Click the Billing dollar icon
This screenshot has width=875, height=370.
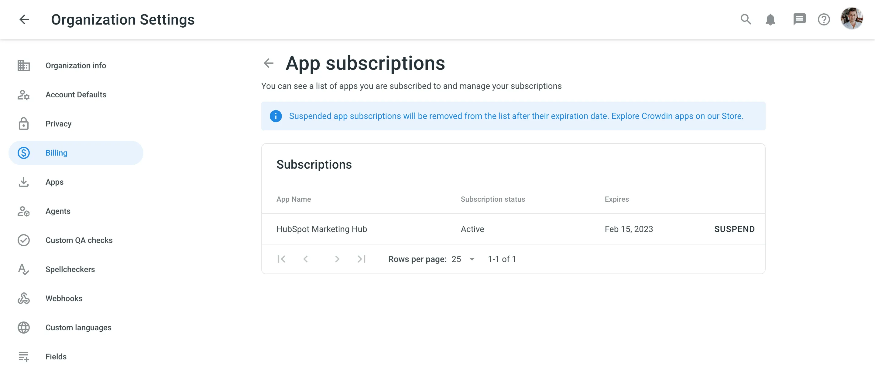pos(23,153)
